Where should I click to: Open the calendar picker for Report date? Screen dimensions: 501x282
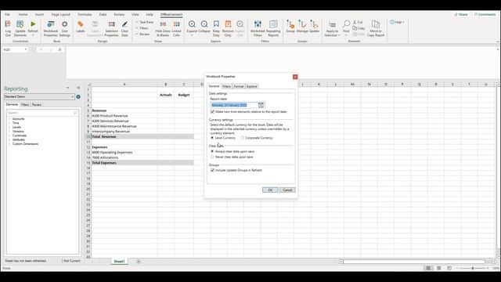click(261, 105)
